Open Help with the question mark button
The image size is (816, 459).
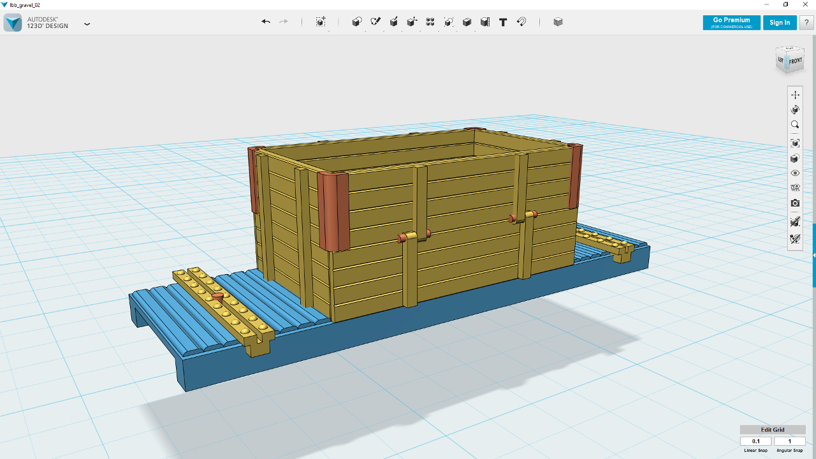pyautogui.click(x=806, y=22)
